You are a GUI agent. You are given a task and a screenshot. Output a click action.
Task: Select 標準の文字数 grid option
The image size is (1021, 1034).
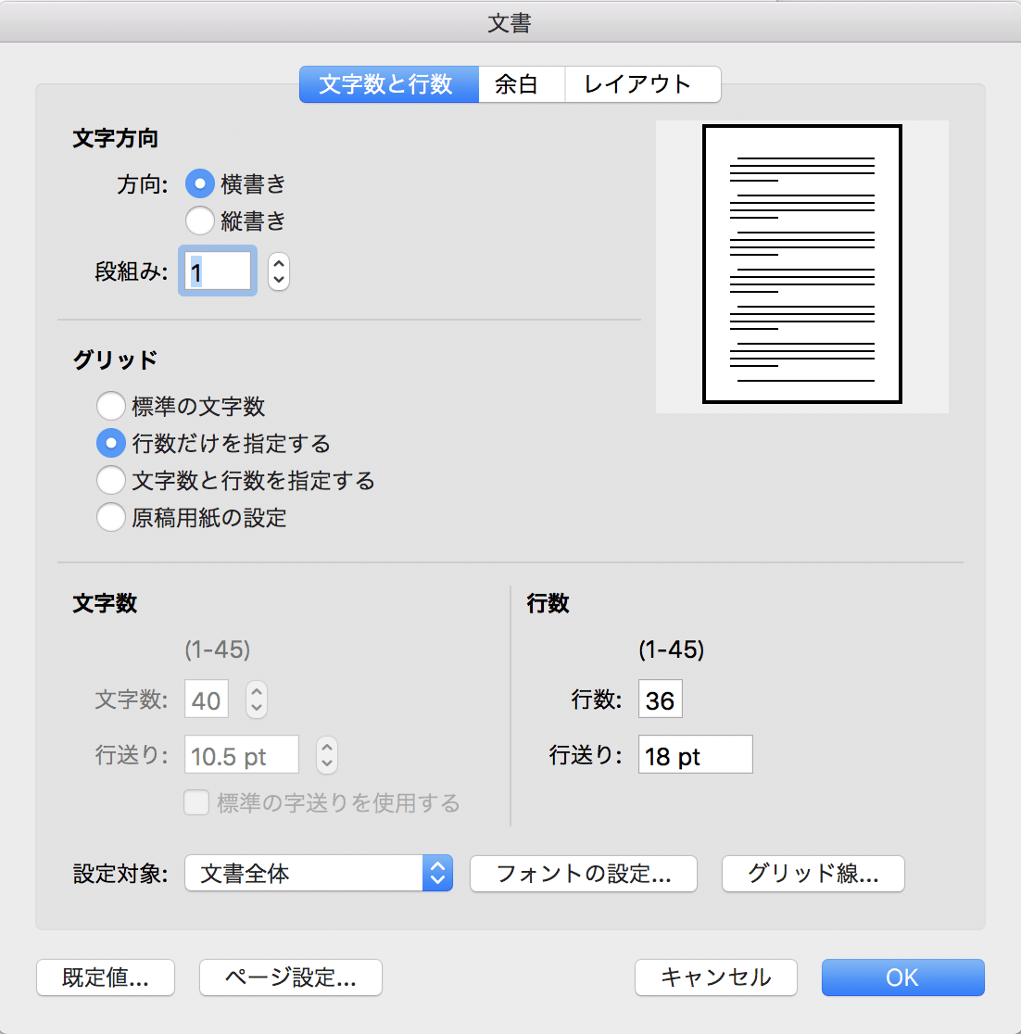pos(111,406)
